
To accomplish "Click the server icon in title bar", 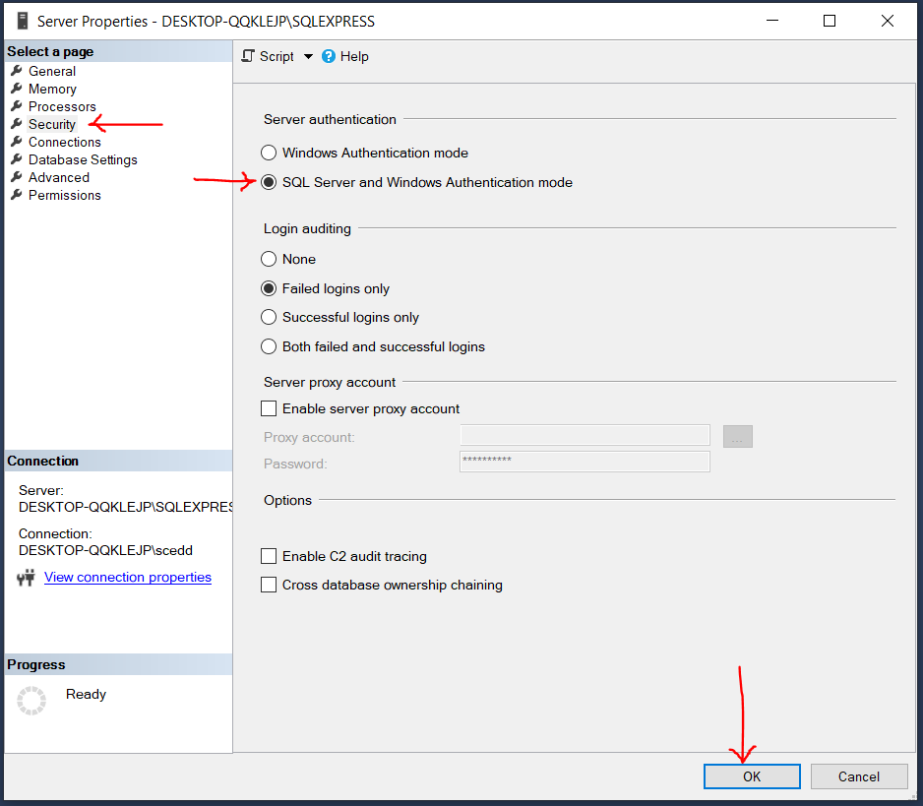I will 22,22.
